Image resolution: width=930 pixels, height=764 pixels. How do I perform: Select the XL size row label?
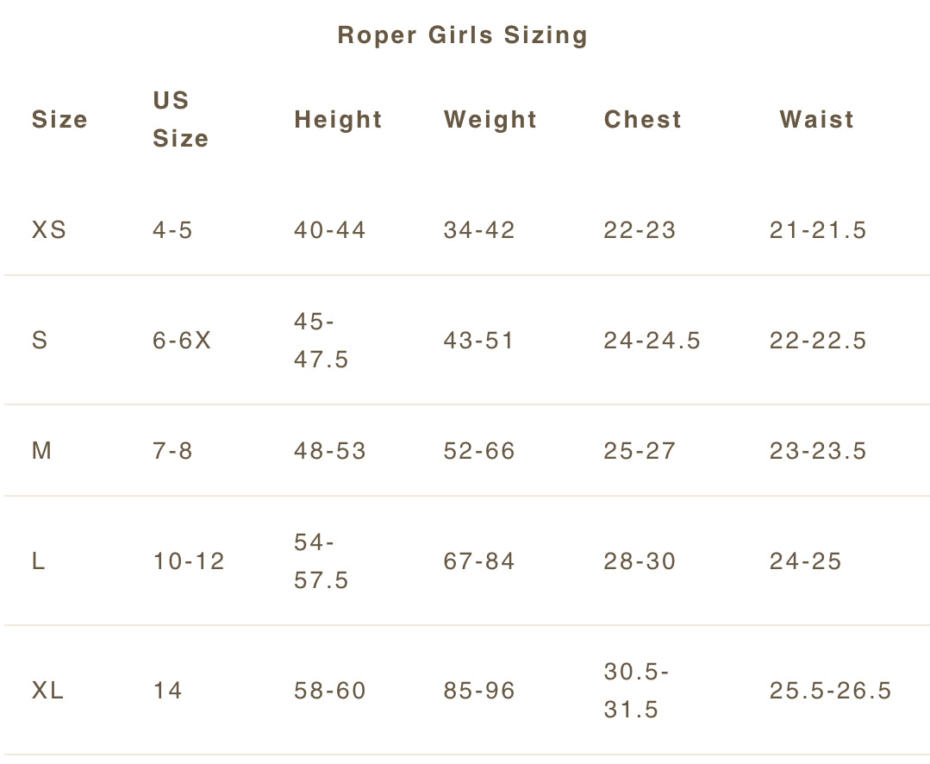coord(49,691)
